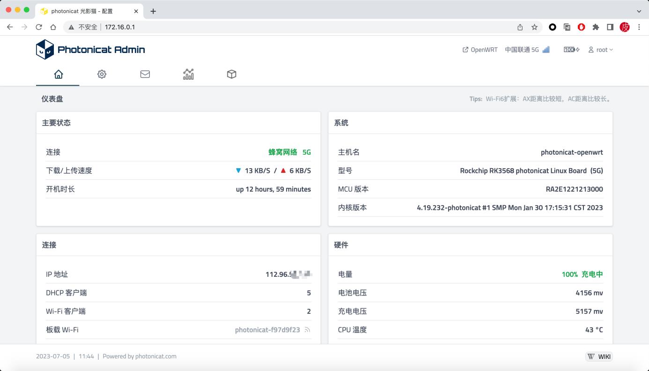Click the Photonicat Admin logo icon
Screen dimensions: 649x371
45,49
